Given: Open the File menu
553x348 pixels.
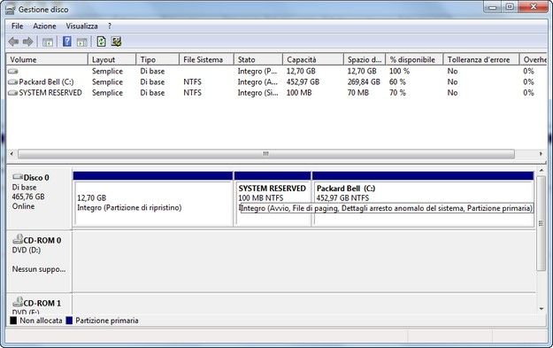Looking at the screenshot, I should tap(17, 26).
